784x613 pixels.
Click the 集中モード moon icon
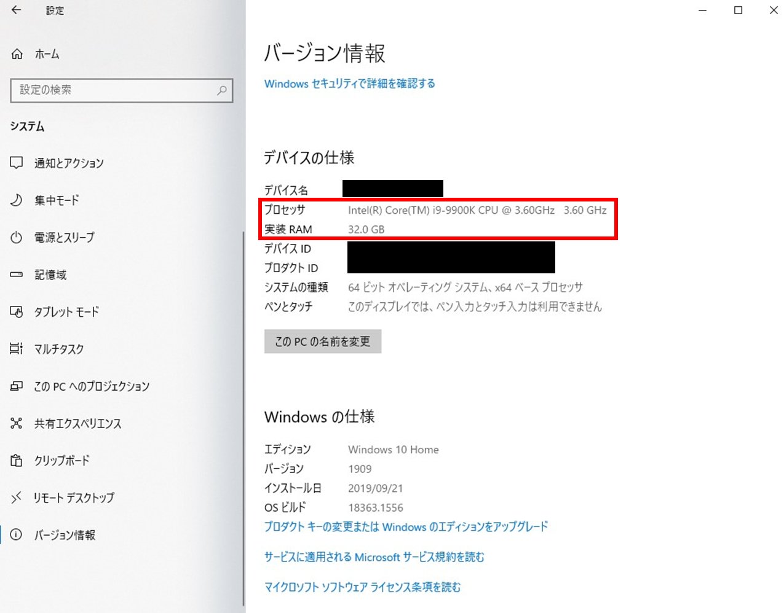pyautogui.click(x=17, y=200)
